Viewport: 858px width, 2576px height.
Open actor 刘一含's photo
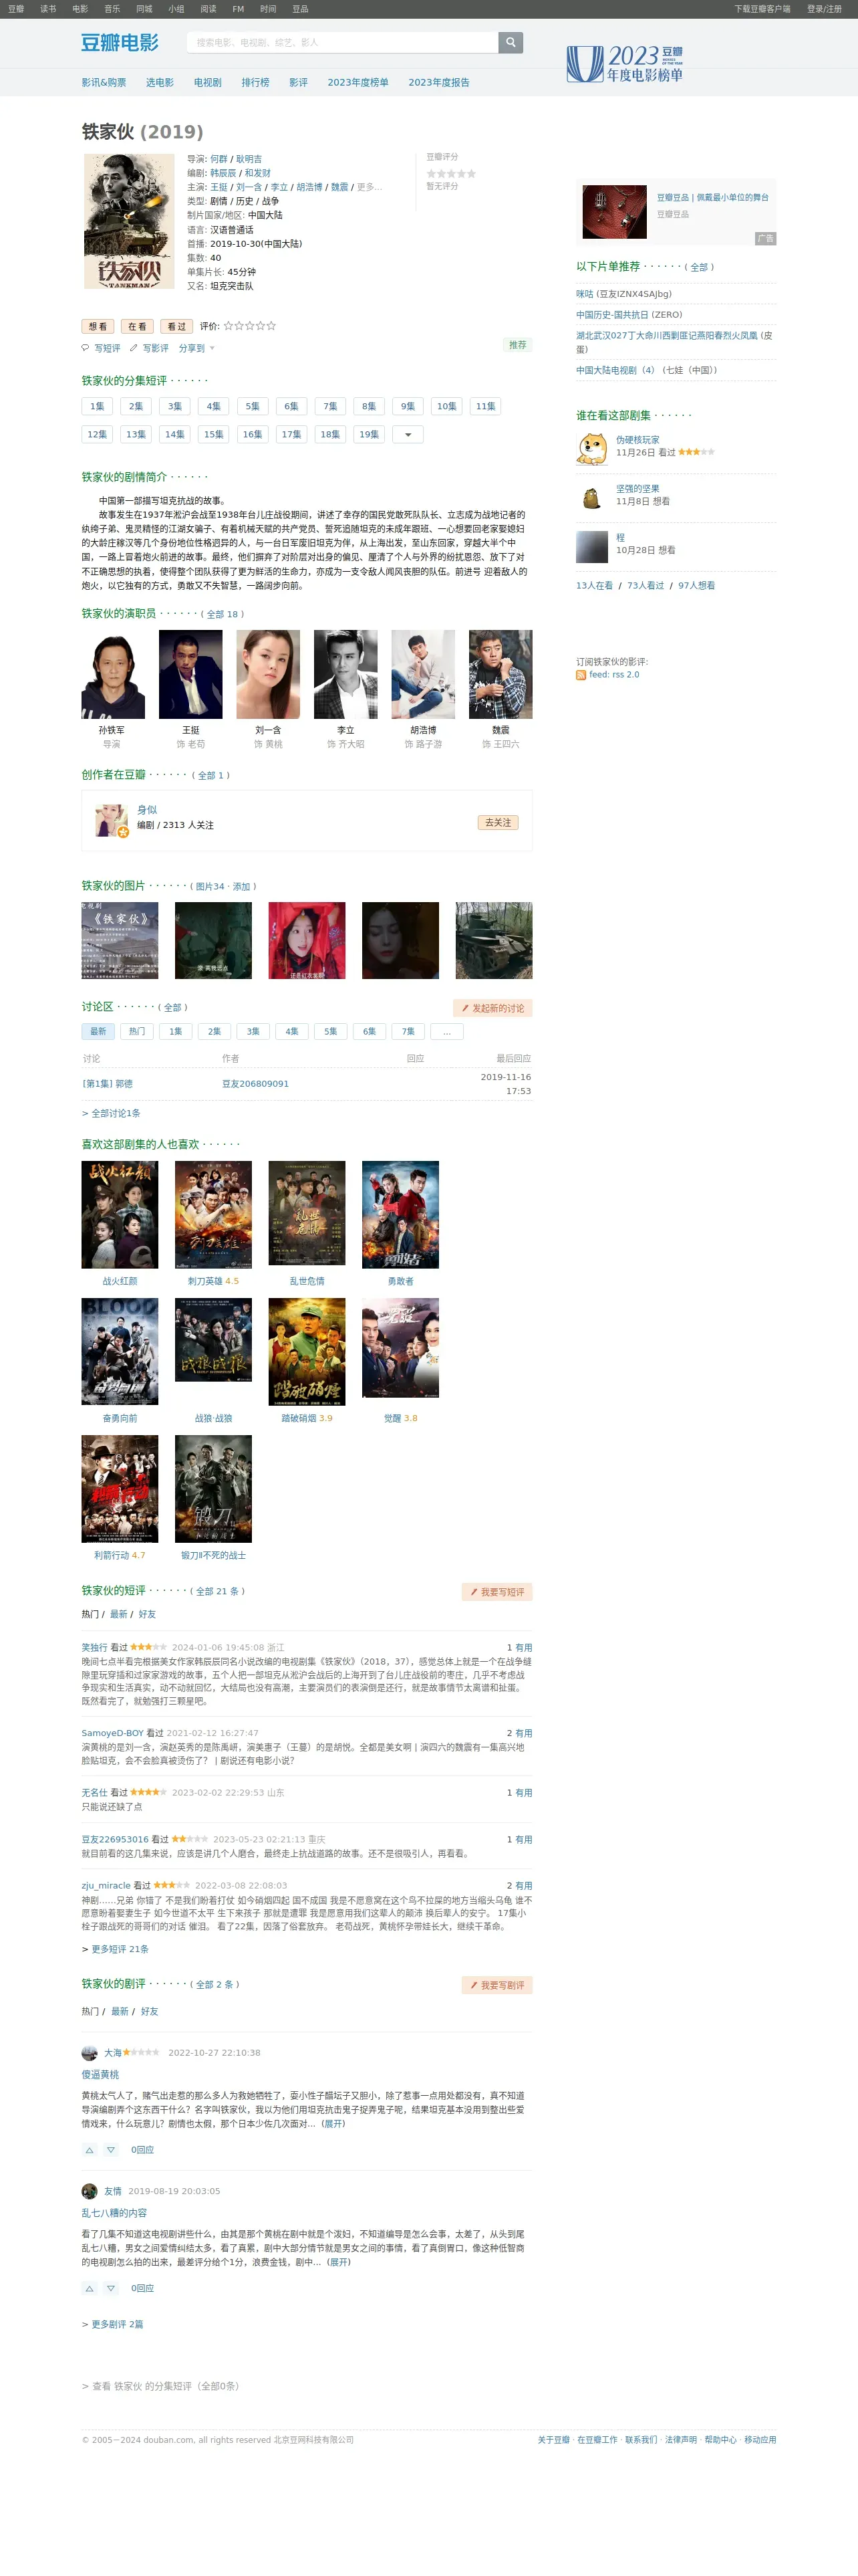(268, 674)
